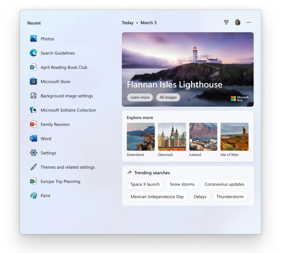This screenshot has width=281, height=253.
Task: Click the user profile avatar
Action: [x=237, y=22]
